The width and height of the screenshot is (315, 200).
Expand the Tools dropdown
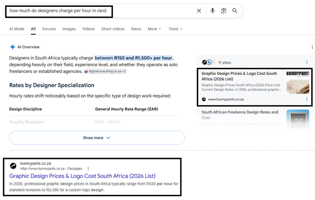[x=175, y=29]
